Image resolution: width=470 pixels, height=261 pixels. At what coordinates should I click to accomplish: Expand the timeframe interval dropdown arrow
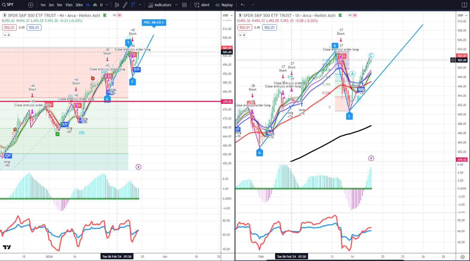[x=107, y=5]
